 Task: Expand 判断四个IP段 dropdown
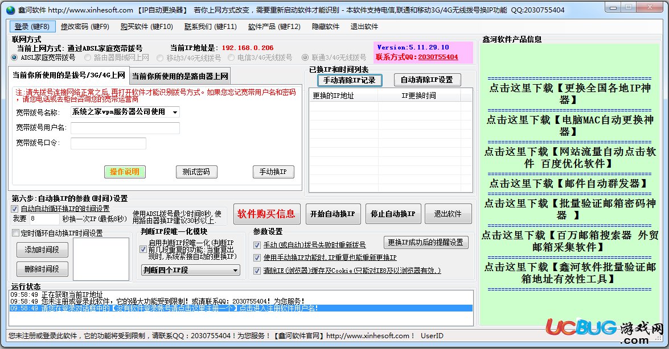tap(235, 270)
